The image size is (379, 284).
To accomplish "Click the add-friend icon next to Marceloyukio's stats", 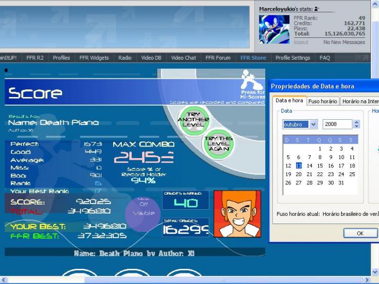I will click(x=317, y=9).
